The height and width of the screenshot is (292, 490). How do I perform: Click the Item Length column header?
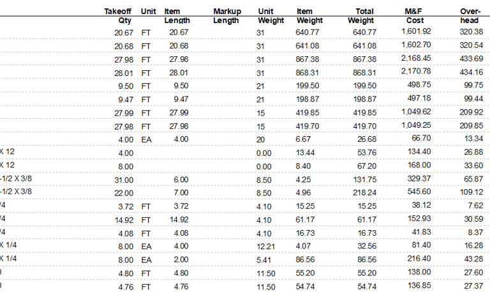pyautogui.click(x=177, y=16)
